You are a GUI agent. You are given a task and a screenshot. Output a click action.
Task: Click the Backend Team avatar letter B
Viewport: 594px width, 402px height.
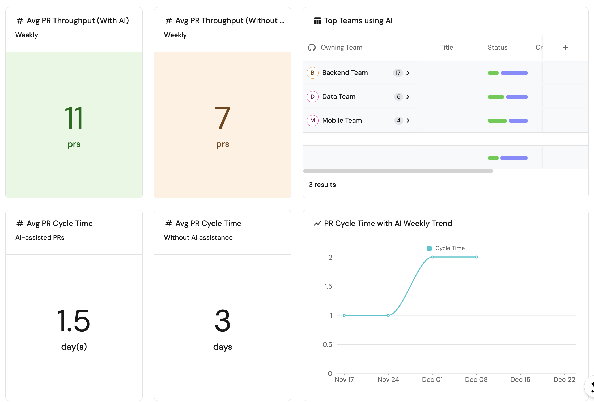click(312, 73)
